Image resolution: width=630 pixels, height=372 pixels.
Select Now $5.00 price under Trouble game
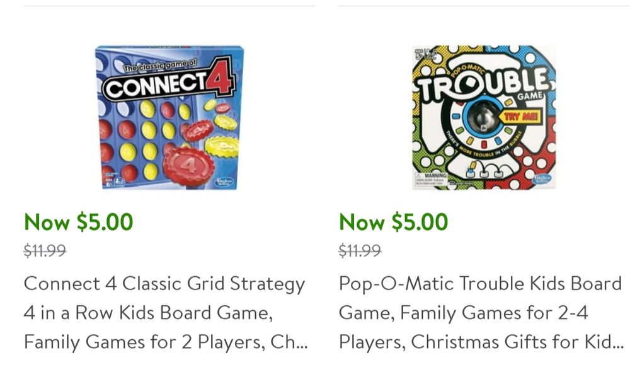pos(393,222)
